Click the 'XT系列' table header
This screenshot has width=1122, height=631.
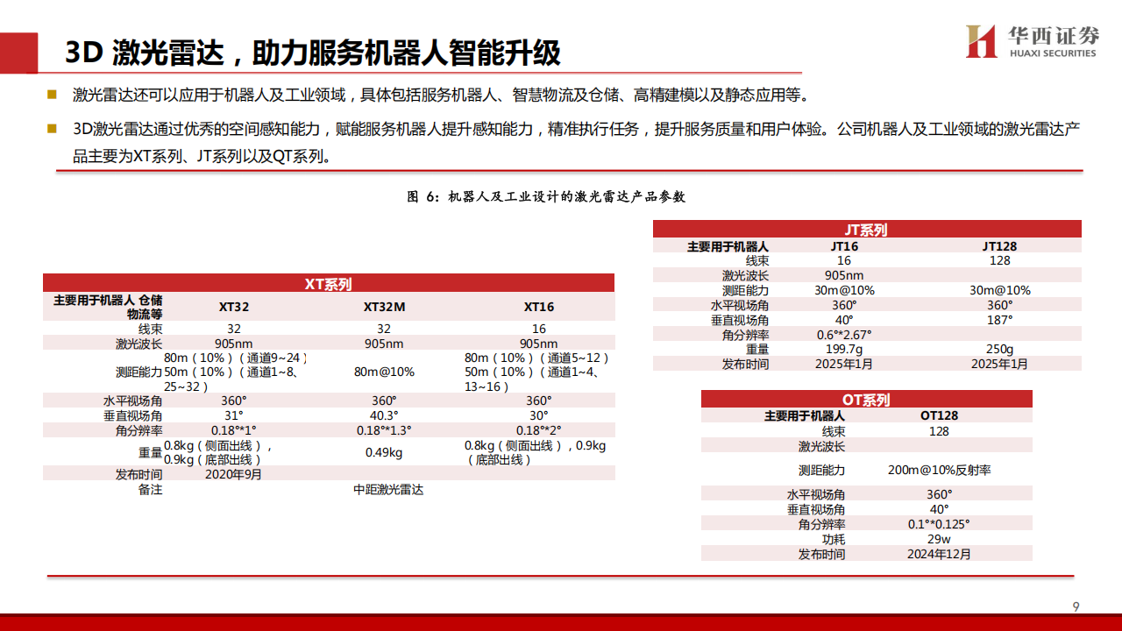point(329,284)
